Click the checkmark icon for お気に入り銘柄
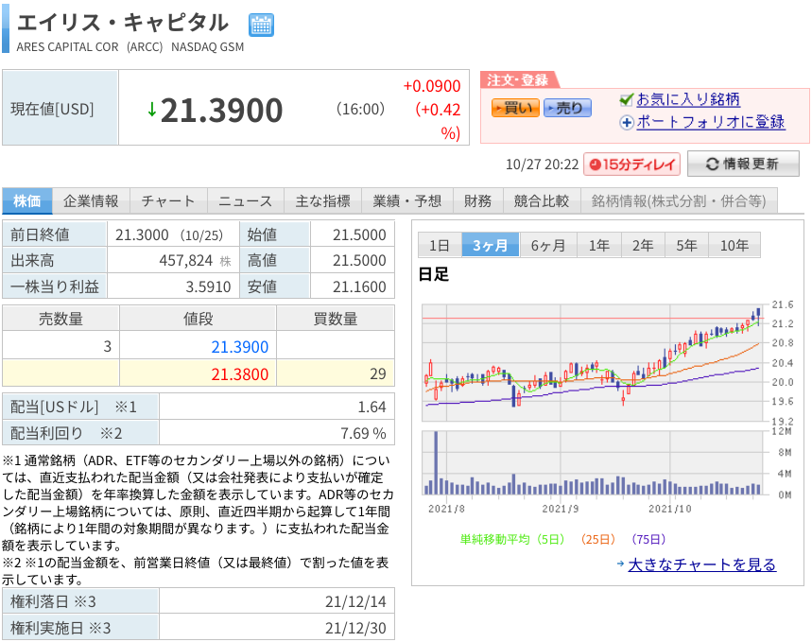This screenshot has height=642, width=812. tap(627, 99)
